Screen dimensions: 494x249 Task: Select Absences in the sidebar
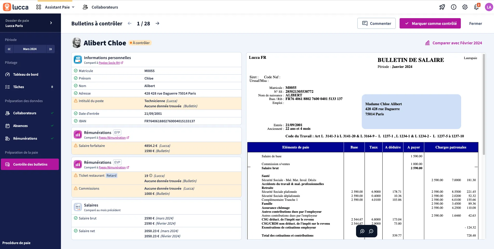[20, 126]
